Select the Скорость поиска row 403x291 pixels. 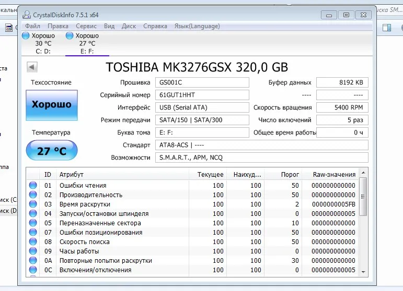[192, 242]
